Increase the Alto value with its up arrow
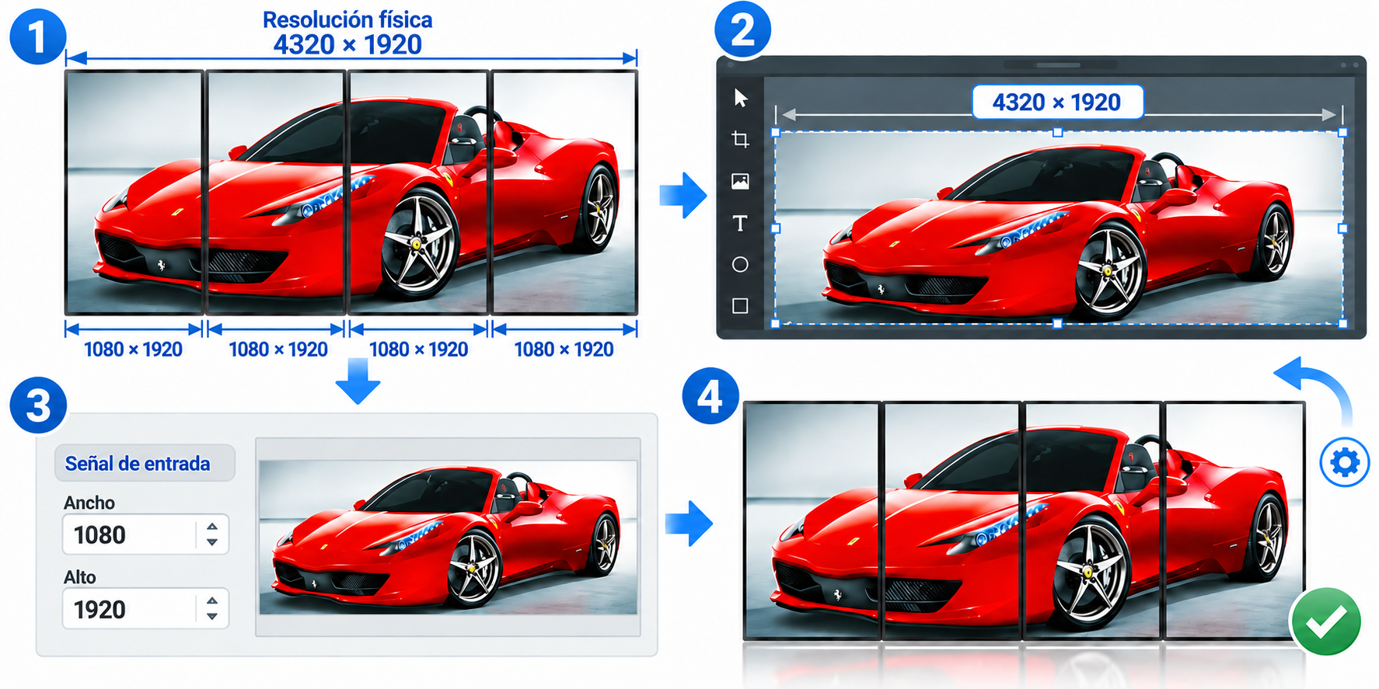The width and height of the screenshot is (1379, 689). pyautogui.click(x=212, y=600)
